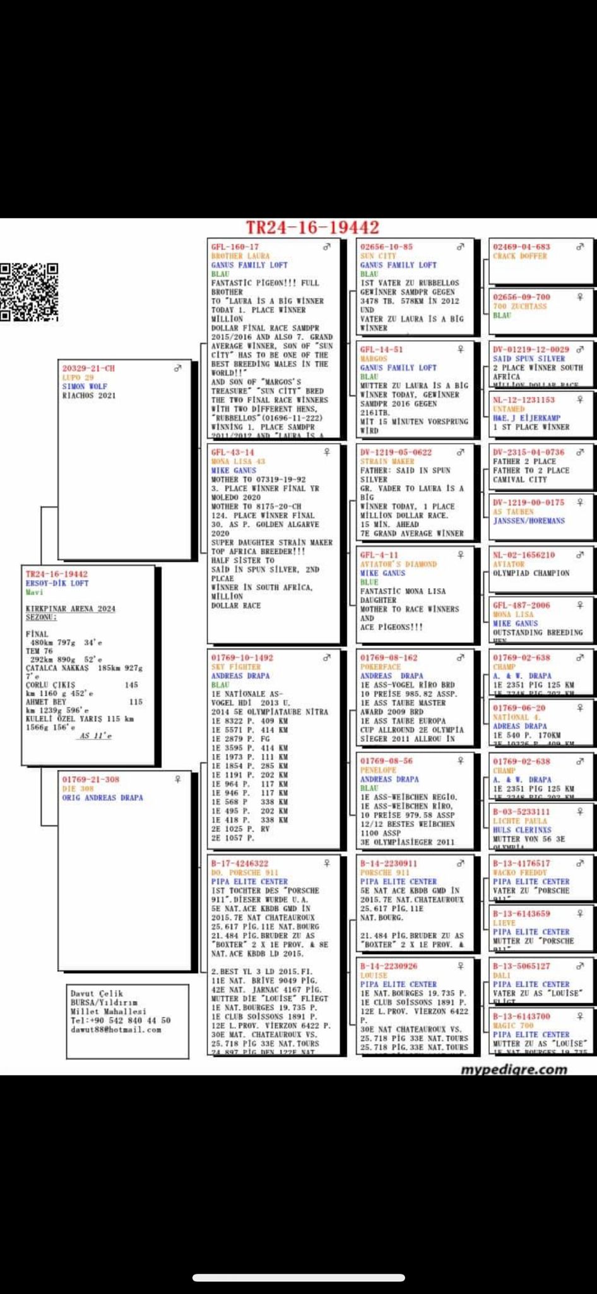
Task: Tap the QR code image
Action: pyautogui.click(x=29, y=292)
